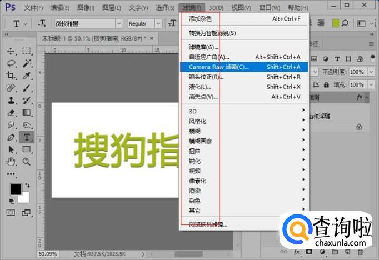
Task: Select the Eyedropper tool
Action: [x=27, y=76]
